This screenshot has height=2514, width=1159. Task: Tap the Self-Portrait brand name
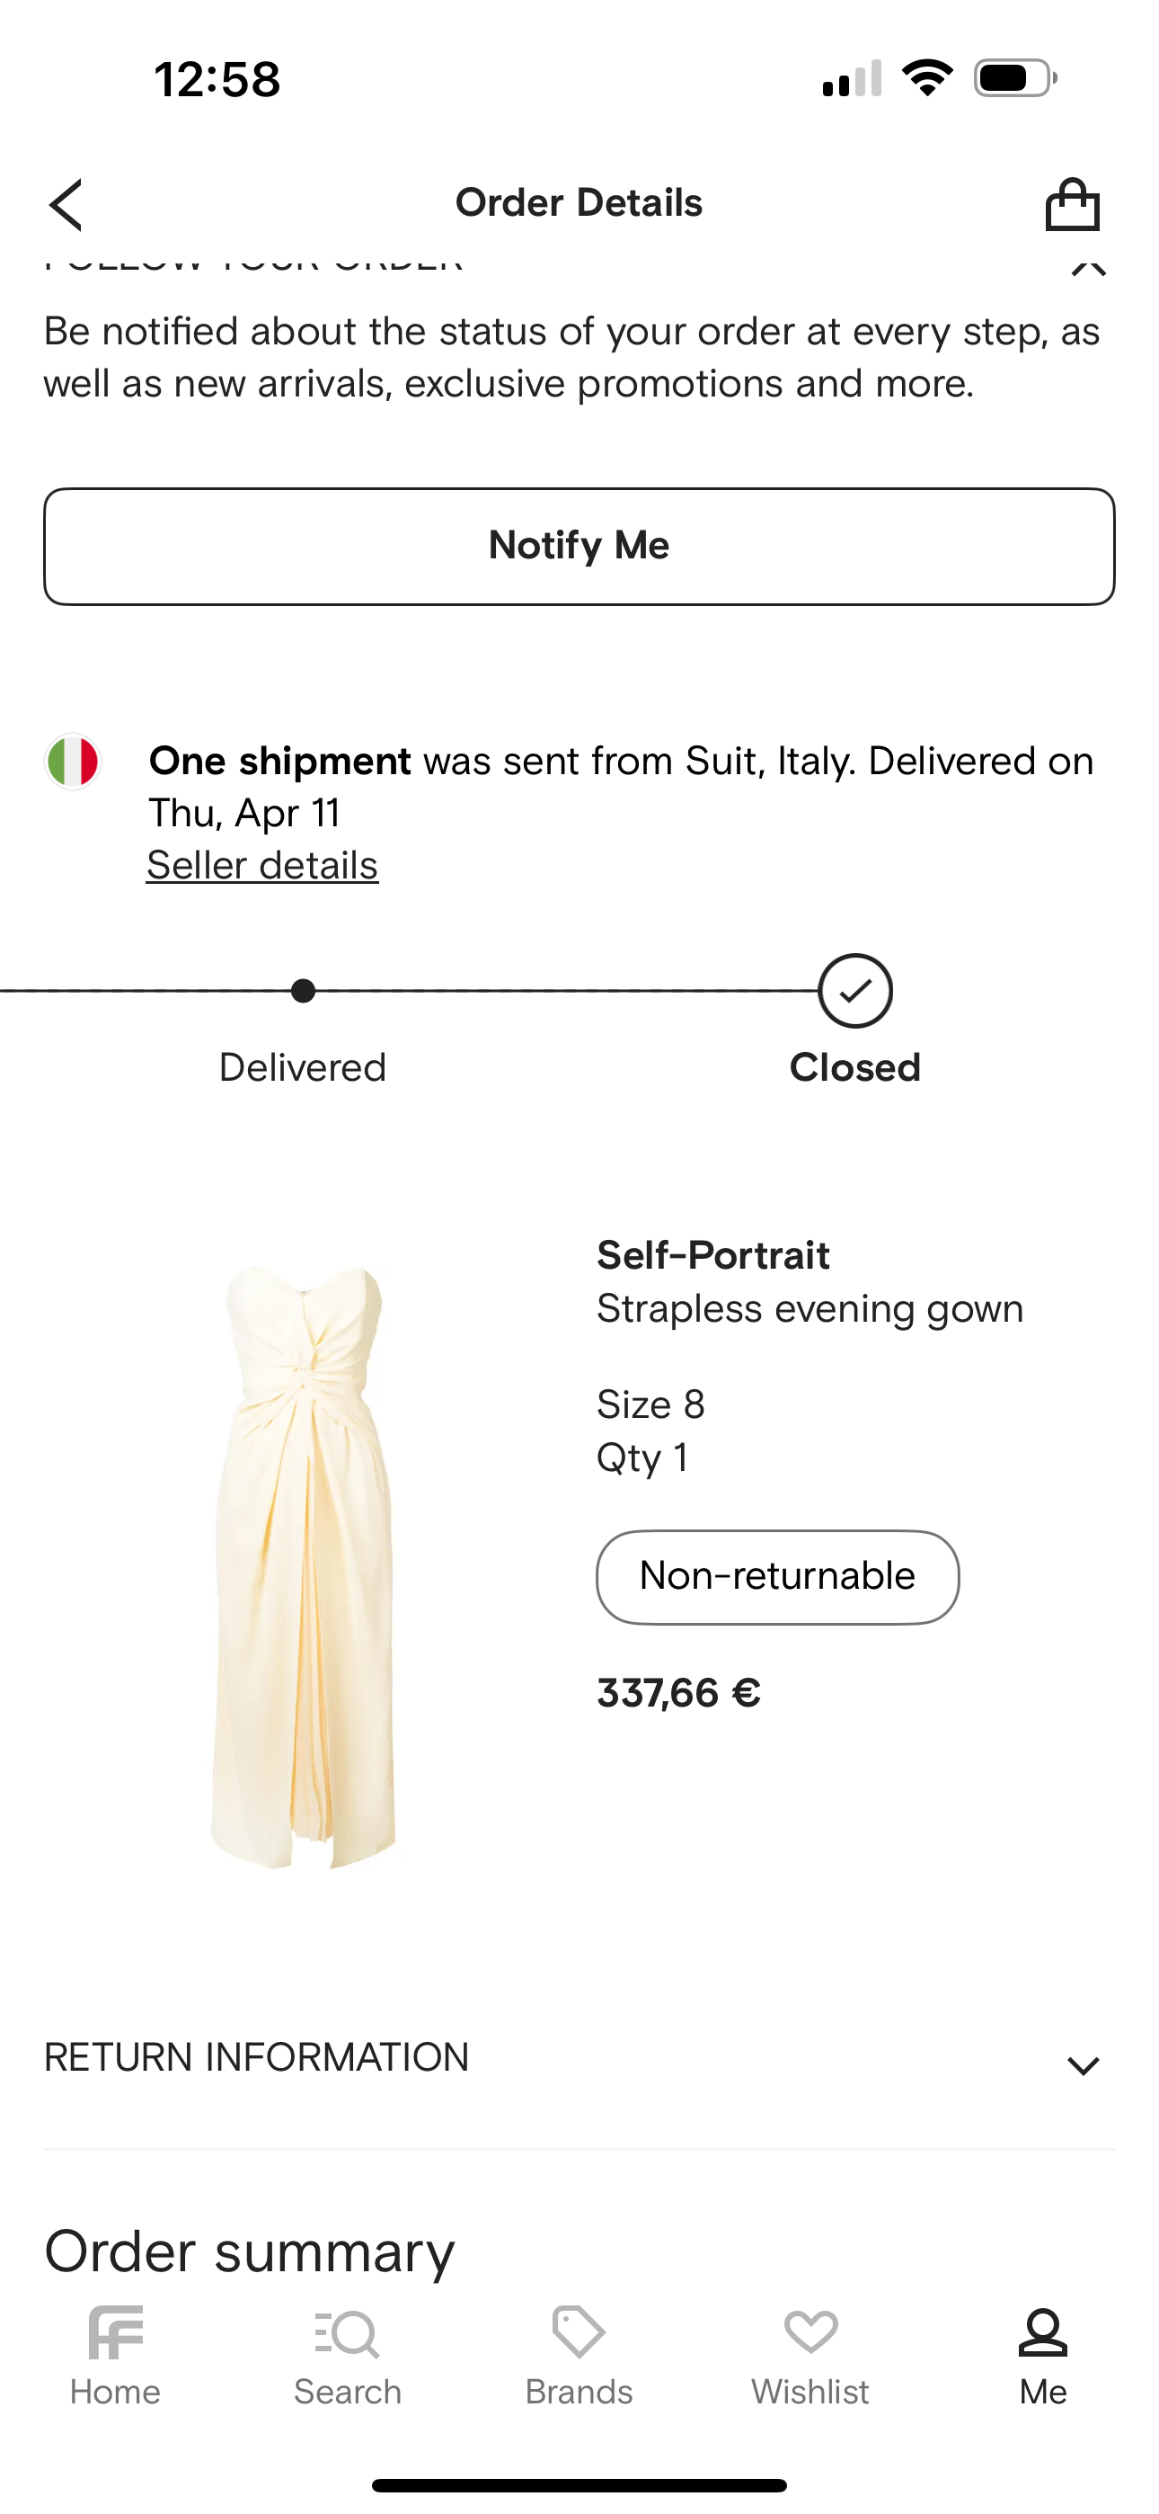pyautogui.click(x=713, y=1255)
